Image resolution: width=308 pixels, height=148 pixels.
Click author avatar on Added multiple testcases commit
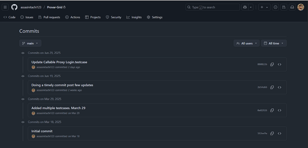click(x=33, y=113)
